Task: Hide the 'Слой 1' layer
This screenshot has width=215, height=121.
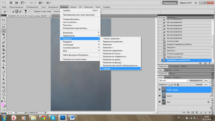Action: [160, 96]
